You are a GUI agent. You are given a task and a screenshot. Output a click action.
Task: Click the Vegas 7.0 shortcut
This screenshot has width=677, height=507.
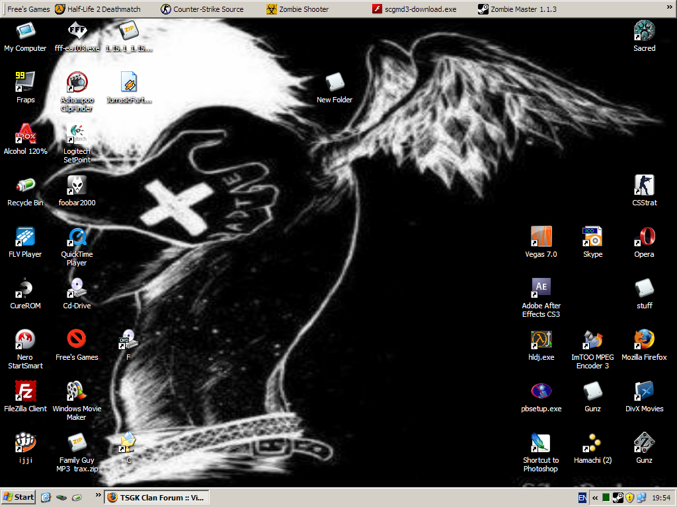coord(541,237)
